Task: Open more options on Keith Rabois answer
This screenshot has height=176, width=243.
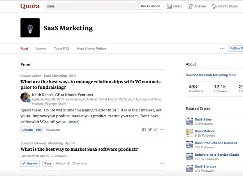Action: click(162, 130)
